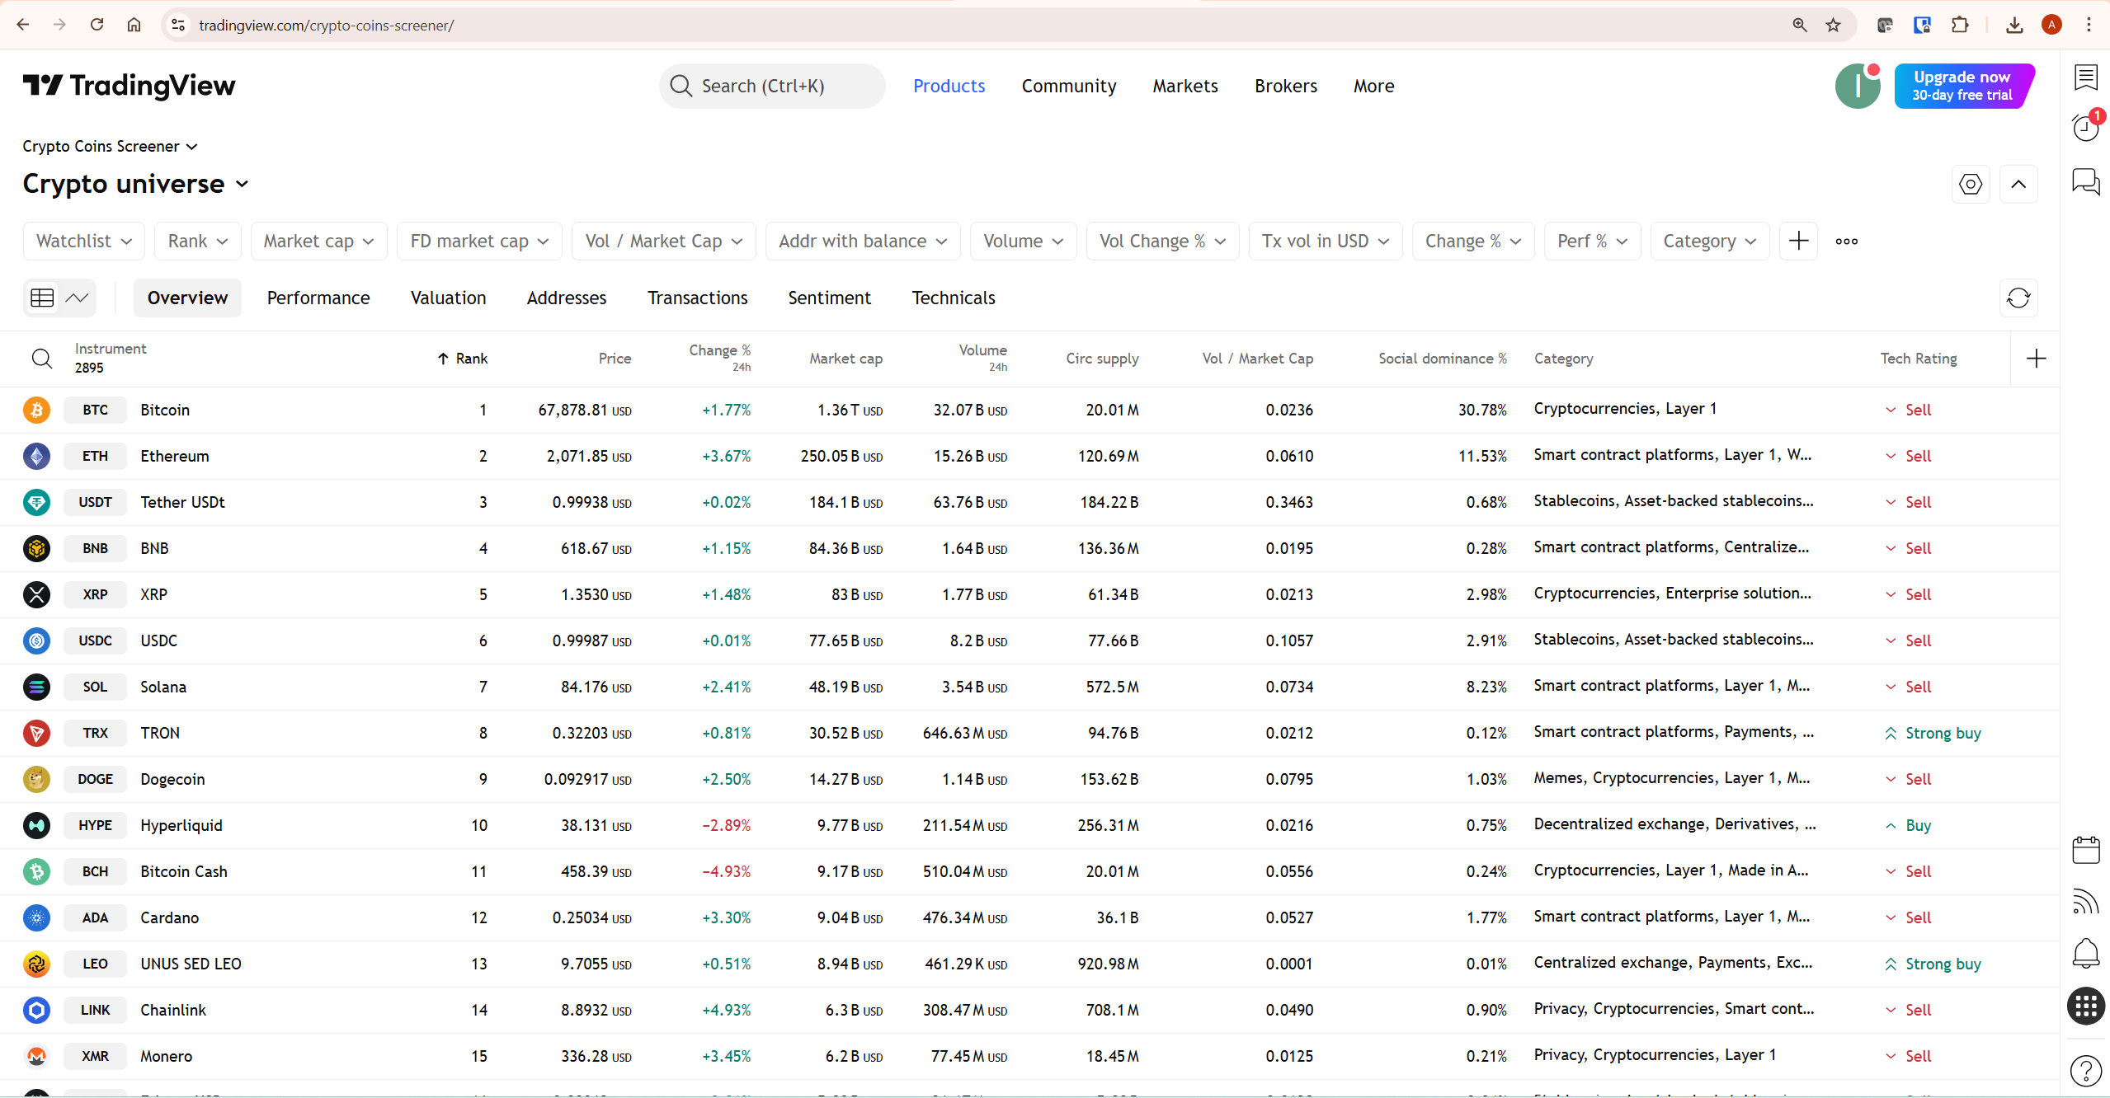This screenshot has height=1098, width=2110.
Task: Add a column using the plus icon
Action: coord(2037,358)
